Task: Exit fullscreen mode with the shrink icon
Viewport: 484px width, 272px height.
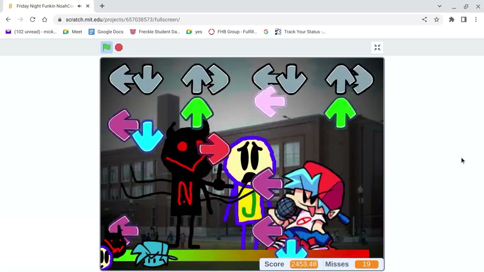Action: click(x=377, y=47)
